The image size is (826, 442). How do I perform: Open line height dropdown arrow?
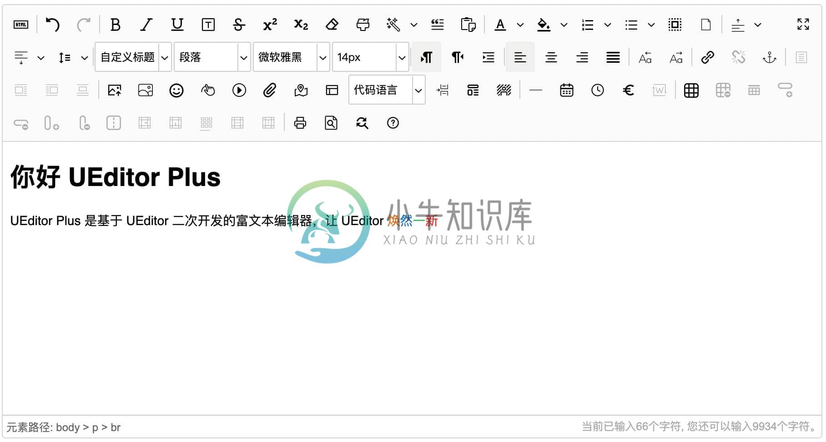pyautogui.click(x=85, y=57)
